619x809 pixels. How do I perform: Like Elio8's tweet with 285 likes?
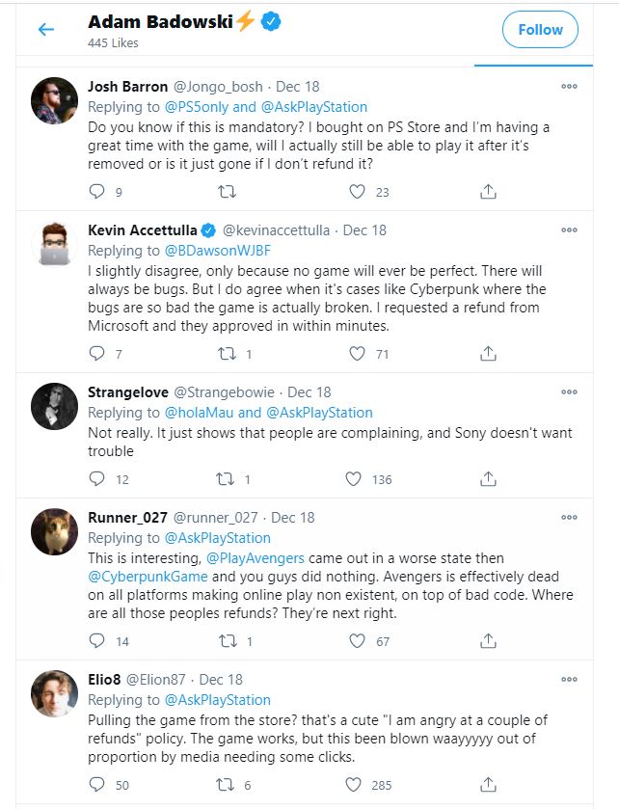coord(354,785)
